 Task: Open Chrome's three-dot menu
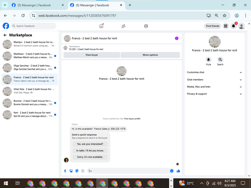point(245,16)
